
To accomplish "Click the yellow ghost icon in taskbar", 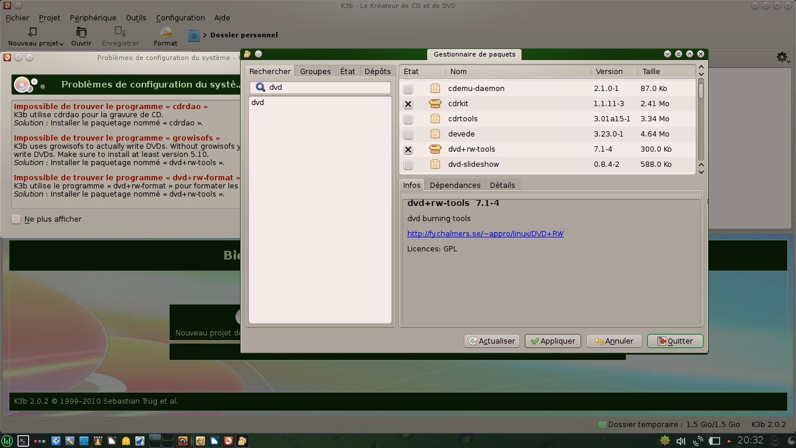I will 126,440.
